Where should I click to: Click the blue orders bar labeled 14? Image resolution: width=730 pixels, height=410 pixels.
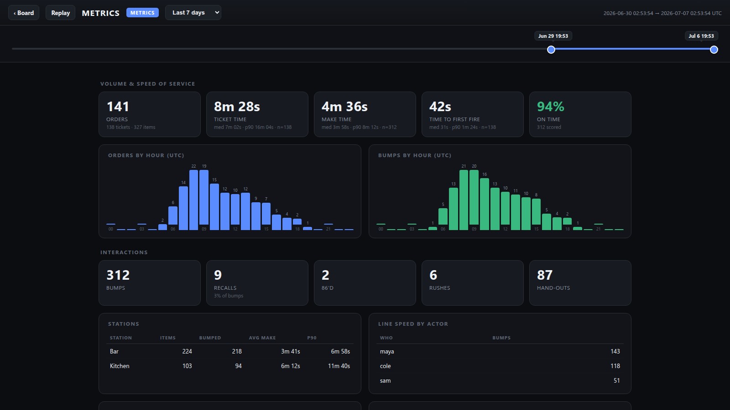point(183,208)
